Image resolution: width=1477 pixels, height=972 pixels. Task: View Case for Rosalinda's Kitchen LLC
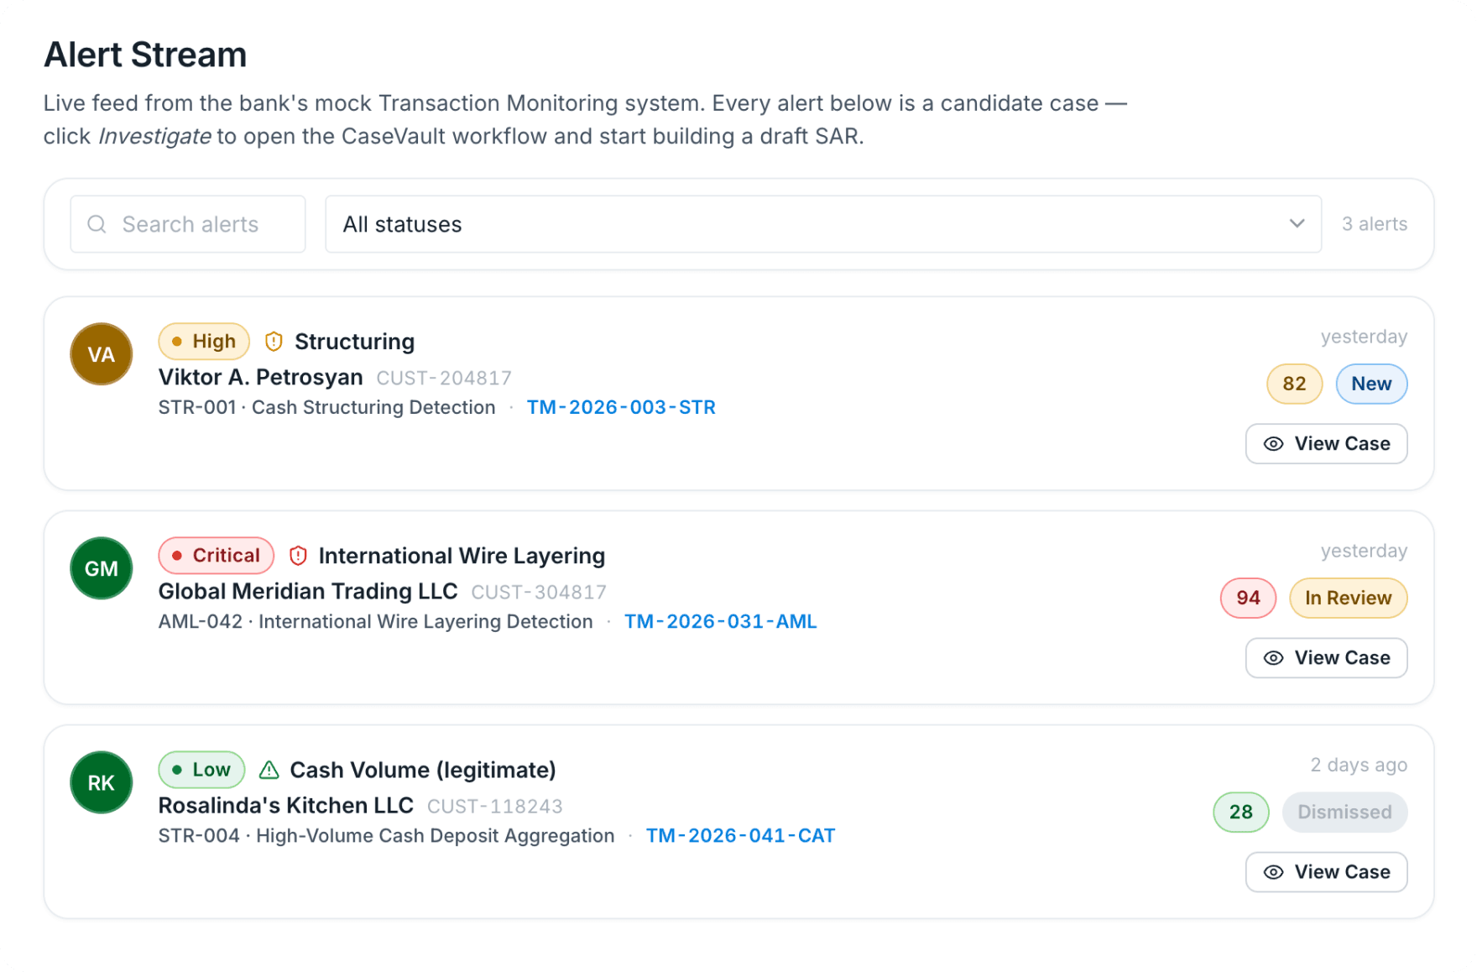(1326, 872)
